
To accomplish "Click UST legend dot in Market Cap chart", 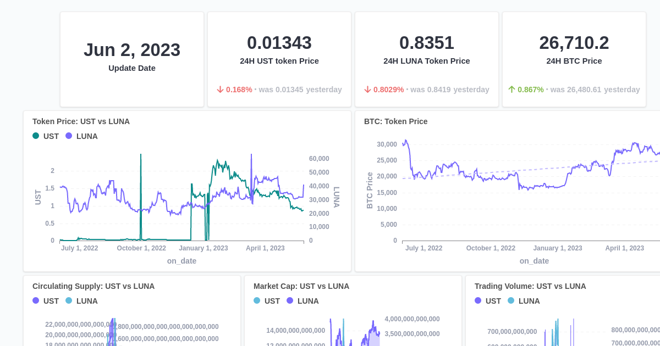I will [x=256, y=300].
